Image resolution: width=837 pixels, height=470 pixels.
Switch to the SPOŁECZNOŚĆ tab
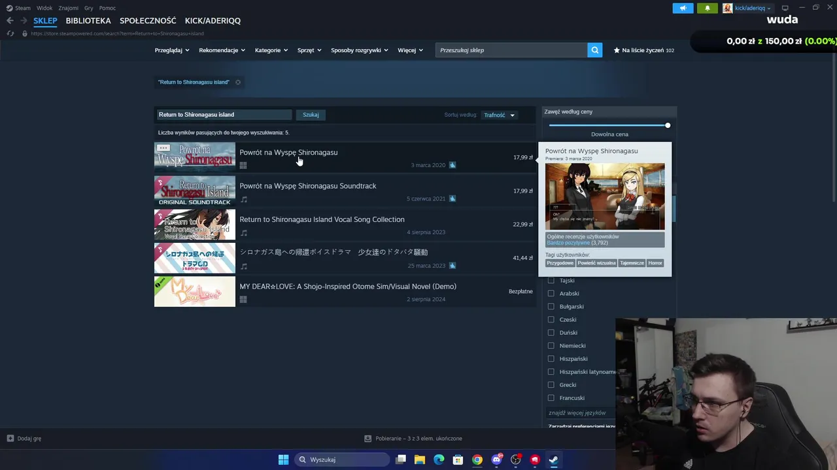tap(148, 21)
